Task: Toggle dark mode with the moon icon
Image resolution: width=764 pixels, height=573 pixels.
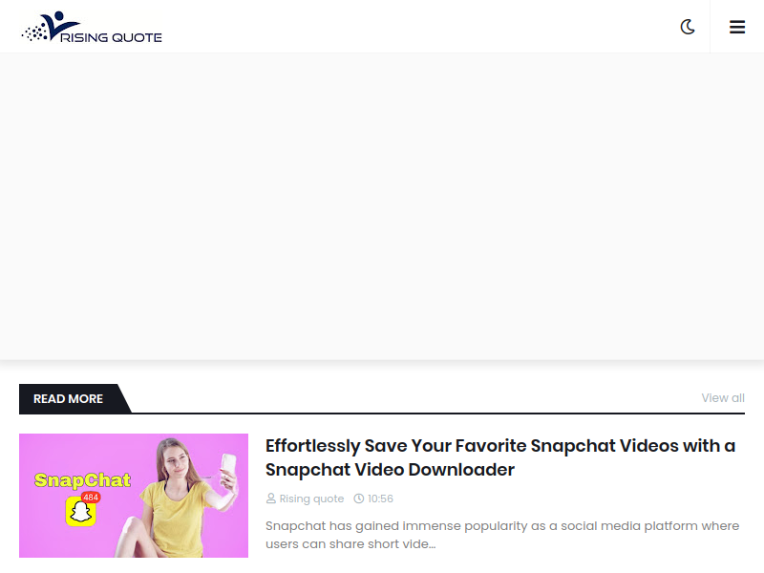Action: [688, 27]
